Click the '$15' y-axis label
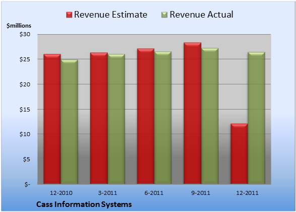The width and height of the screenshot is (296, 212). tap(25, 110)
